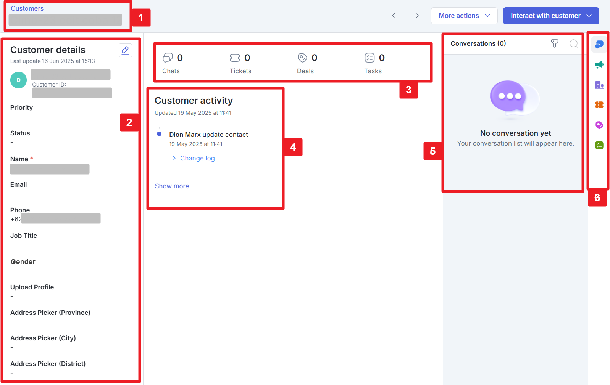Click the Customers breadcrumb link
This screenshot has width=610, height=385.
(27, 8)
